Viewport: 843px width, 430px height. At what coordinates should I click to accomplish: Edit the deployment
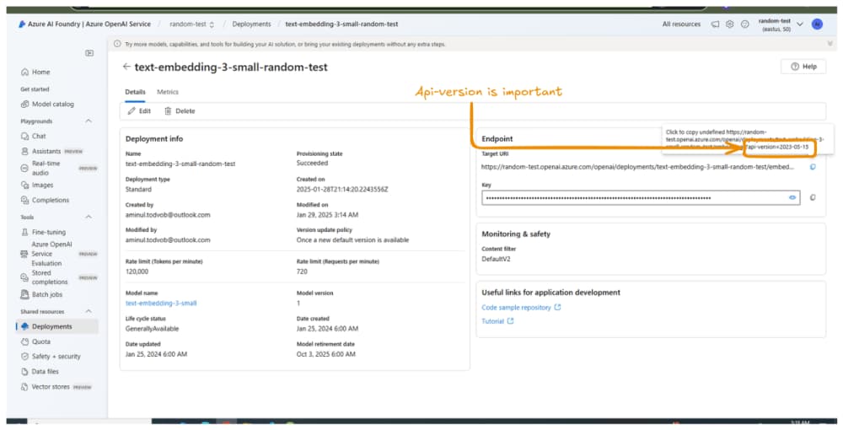coord(139,111)
